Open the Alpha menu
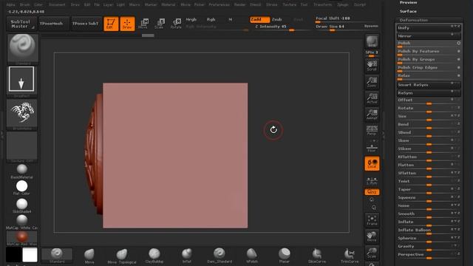This screenshot has width=473, height=266. click(x=11, y=5)
